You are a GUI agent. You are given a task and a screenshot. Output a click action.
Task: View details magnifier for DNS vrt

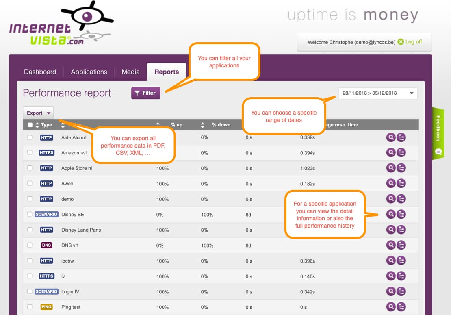point(390,245)
